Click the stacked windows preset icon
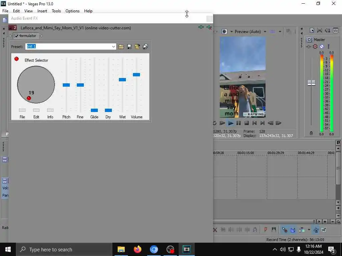342x256 pixels. pos(145,47)
